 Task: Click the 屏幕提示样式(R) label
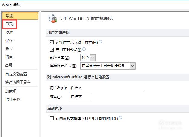click(x=64, y=66)
